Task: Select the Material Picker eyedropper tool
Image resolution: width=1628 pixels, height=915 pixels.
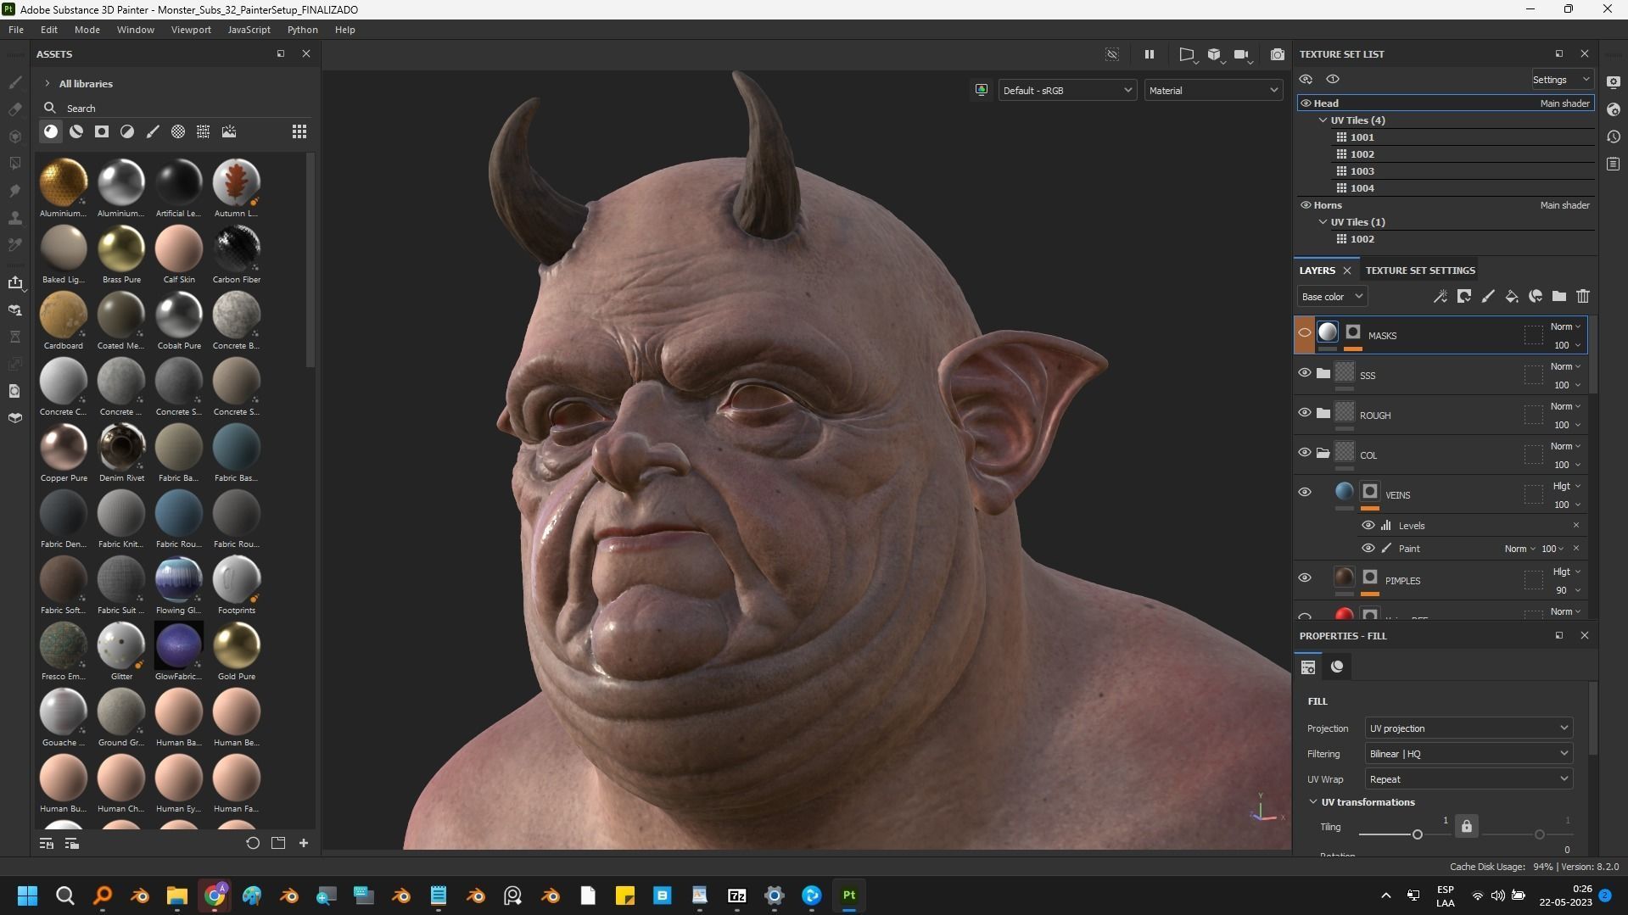Action: point(15,245)
